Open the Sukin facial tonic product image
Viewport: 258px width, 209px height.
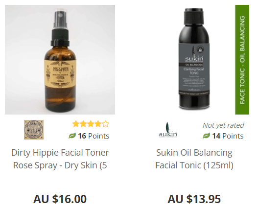(194, 60)
